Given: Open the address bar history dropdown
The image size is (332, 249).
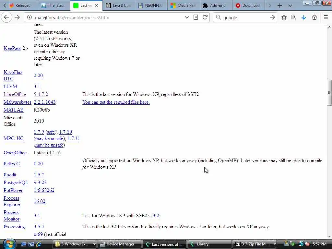Looking at the screenshot, I should 186,18.
